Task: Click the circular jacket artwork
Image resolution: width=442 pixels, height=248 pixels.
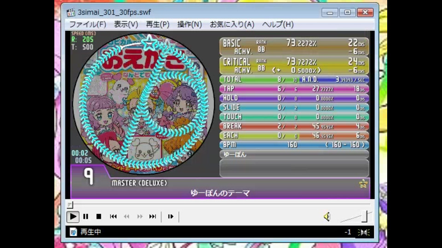Action: coord(144,104)
